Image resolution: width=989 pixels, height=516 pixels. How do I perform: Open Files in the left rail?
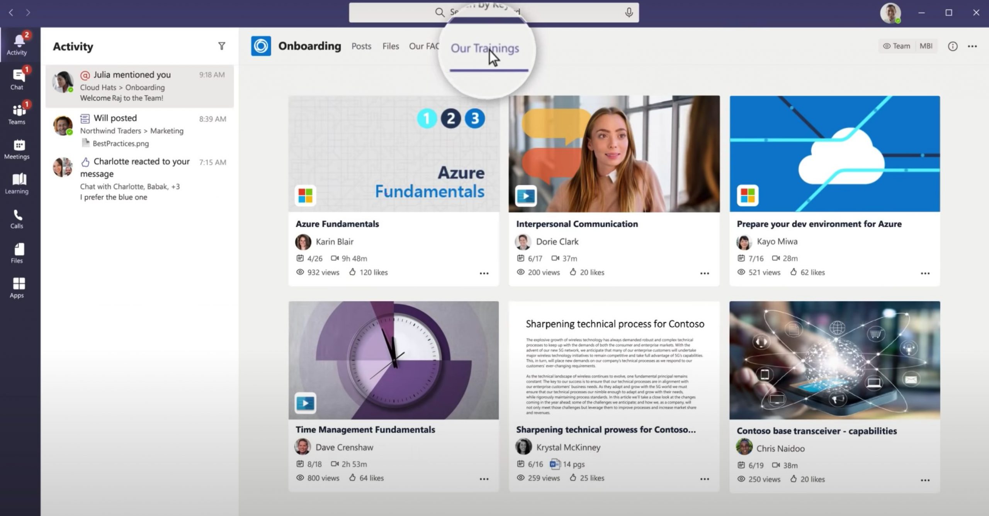point(17,253)
